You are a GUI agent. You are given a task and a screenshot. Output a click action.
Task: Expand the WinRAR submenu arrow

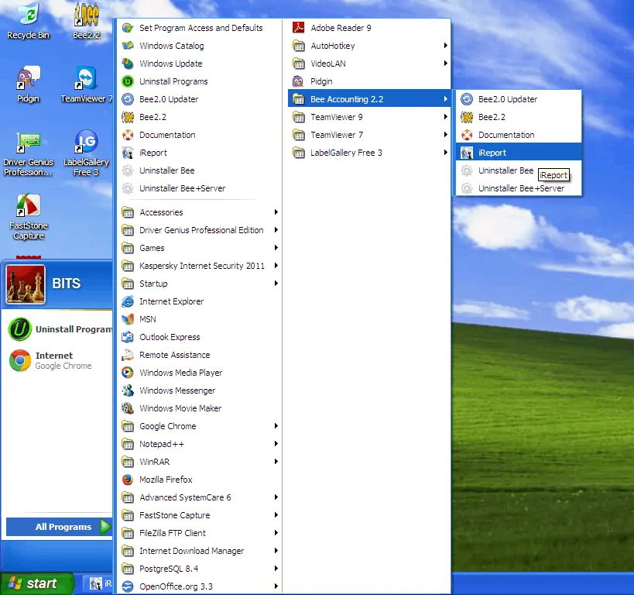click(276, 462)
